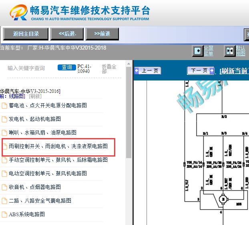Click document icon beside 发电机 entry

[x=4, y=119]
